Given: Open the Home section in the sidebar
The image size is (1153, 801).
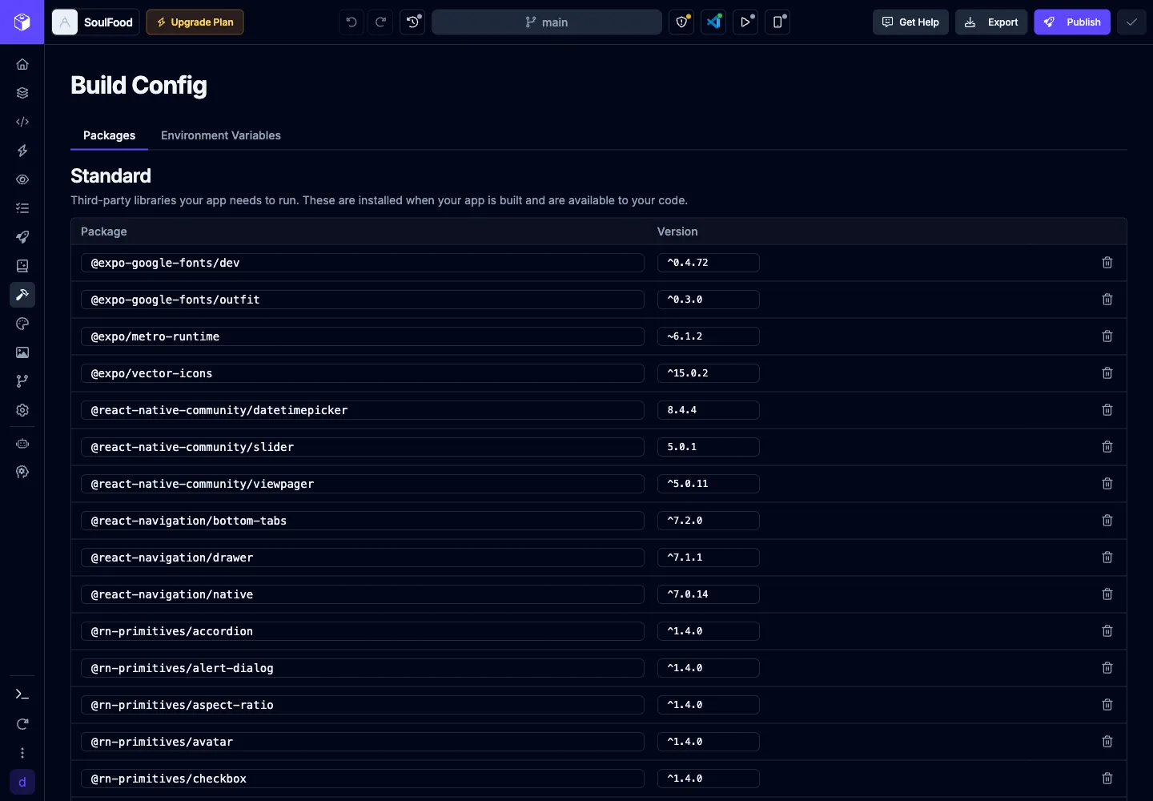Looking at the screenshot, I should (22, 64).
